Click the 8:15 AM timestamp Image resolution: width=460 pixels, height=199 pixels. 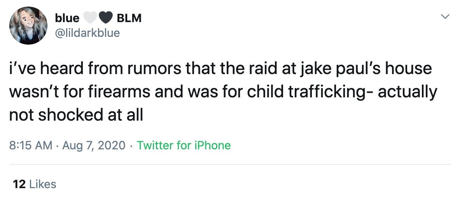coord(30,145)
